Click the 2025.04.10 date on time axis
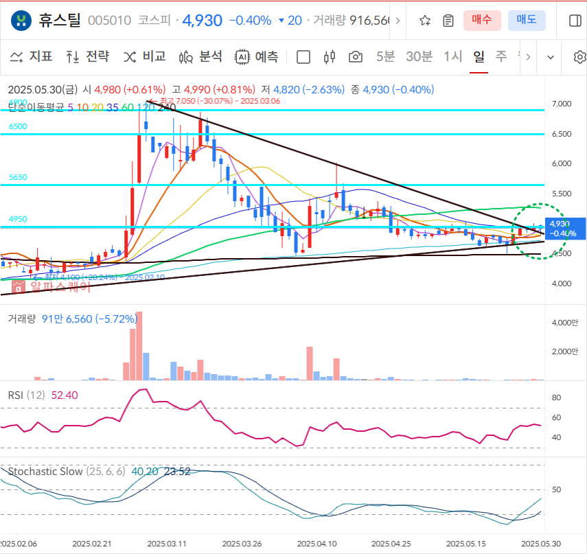This screenshot has height=554, width=587. tap(316, 544)
